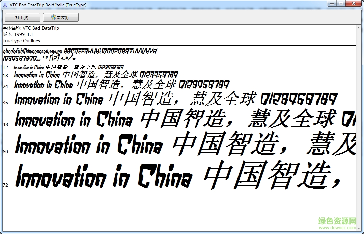364x234 pixels.
Task: Click the digits and punctuation sample line
Action: [39, 58]
